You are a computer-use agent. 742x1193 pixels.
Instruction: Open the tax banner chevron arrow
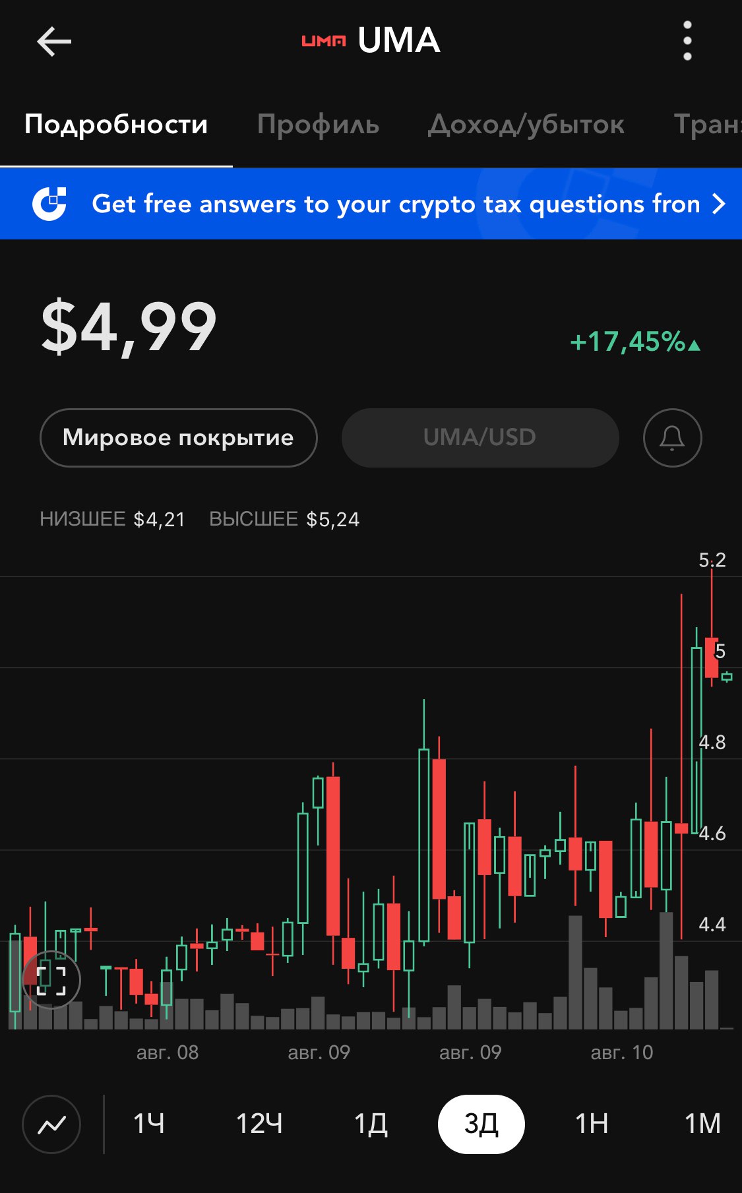click(719, 204)
